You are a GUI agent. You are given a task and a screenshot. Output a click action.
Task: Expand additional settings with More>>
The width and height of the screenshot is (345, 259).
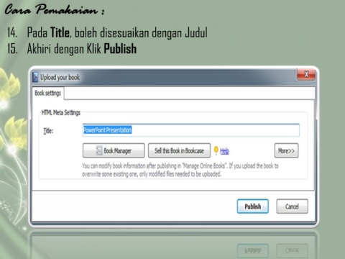click(286, 150)
